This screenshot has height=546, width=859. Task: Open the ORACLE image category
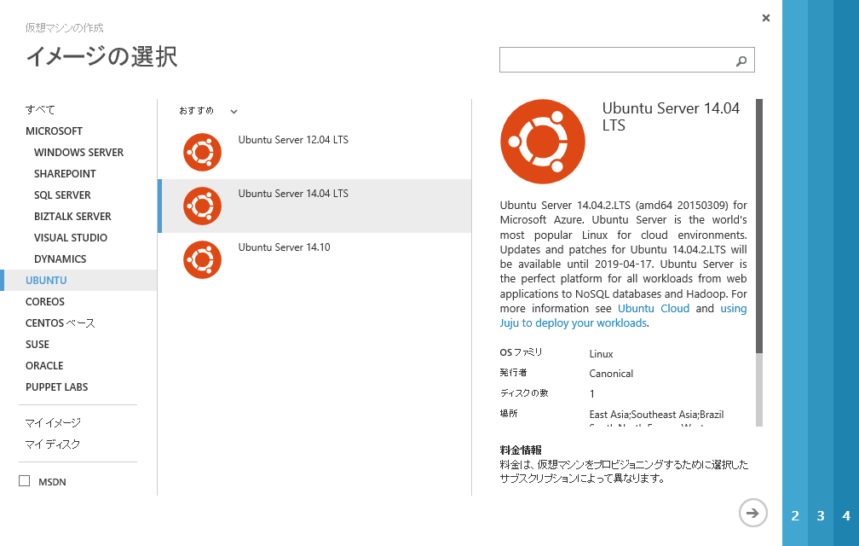click(x=44, y=366)
